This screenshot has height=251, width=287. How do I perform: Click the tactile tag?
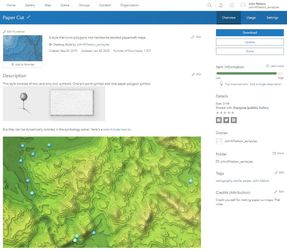pos(237,181)
